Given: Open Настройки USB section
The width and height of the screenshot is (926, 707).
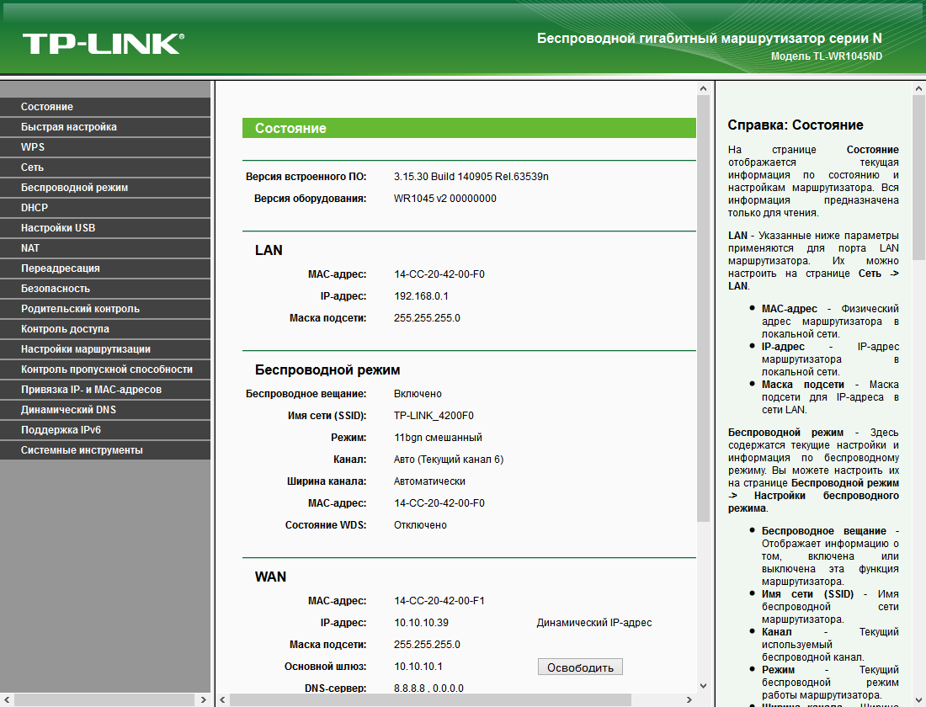Looking at the screenshot, I should coord(105,228).
